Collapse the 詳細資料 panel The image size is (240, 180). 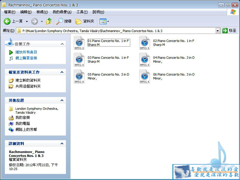(62, 144)
